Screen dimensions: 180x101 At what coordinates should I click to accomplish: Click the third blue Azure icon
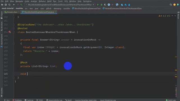[x=129, y=5]
